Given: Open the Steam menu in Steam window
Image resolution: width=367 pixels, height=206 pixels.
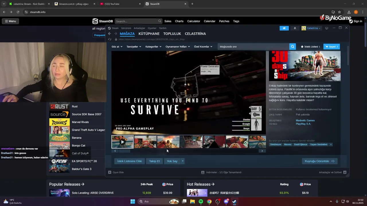Looking at the screenshot, I should [115, 28].
